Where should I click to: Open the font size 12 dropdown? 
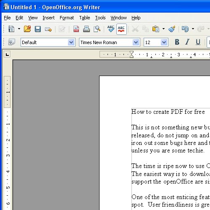pyautogui.click(x=164, y=42)
